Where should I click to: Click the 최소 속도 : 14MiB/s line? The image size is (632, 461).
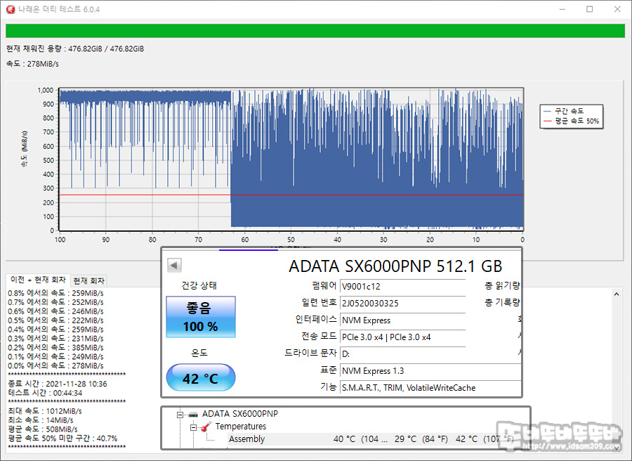coord(40,420)
